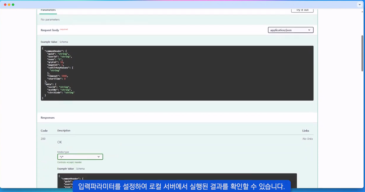Click the Description column header
365x192 pixels.
pos(64,131)
